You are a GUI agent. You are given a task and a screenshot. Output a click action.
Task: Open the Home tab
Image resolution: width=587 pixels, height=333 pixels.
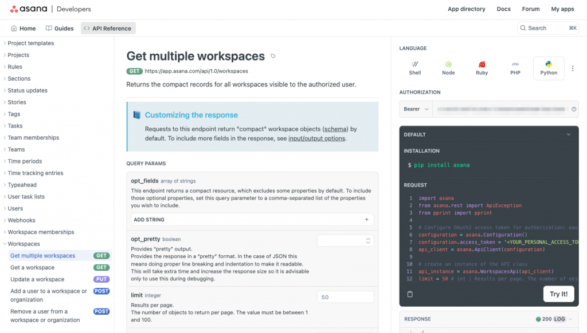[23, 29]
